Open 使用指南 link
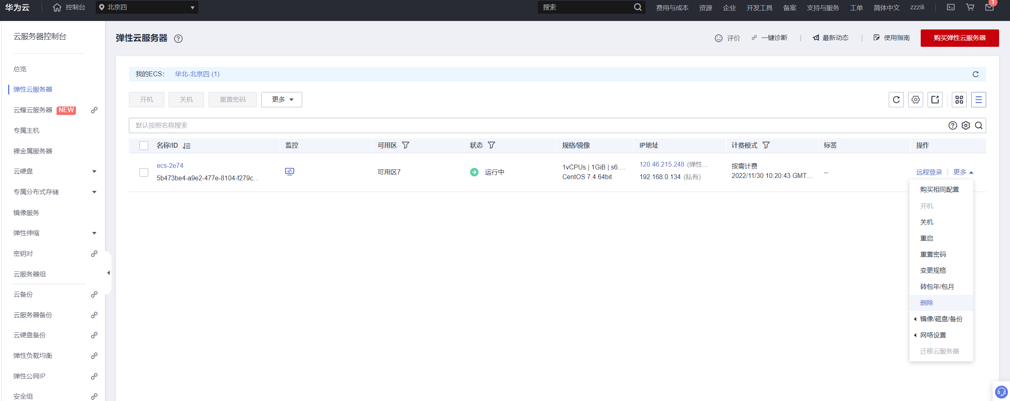1010x401 pixels. pos(892,38)
